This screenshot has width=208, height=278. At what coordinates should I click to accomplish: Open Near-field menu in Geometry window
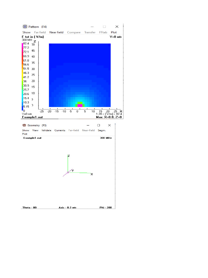coord(88,130)
